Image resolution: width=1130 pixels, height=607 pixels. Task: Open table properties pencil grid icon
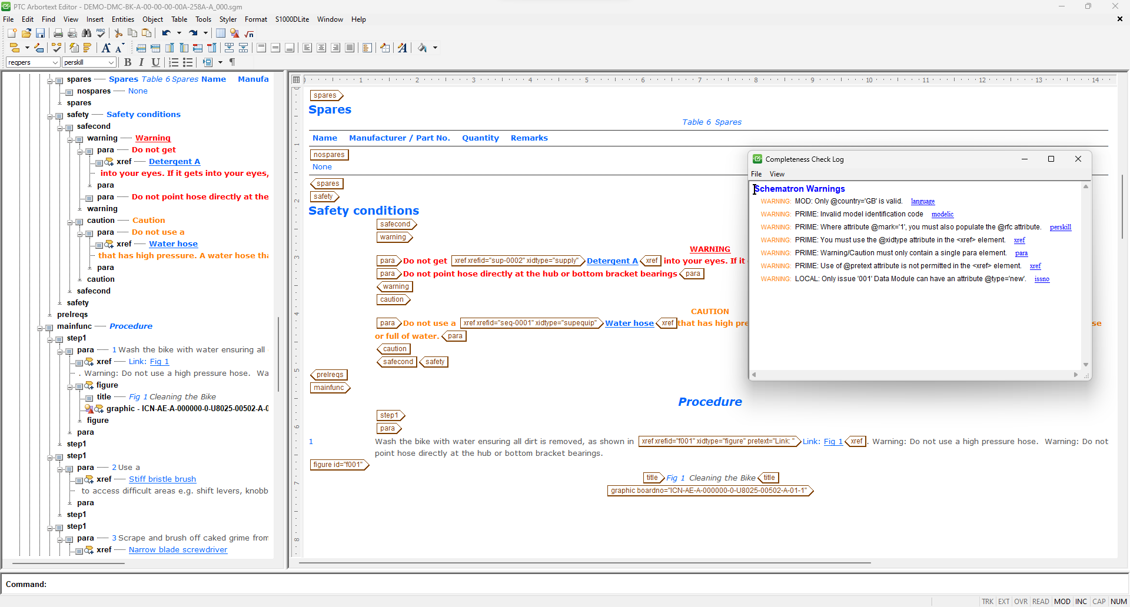[x=385, y=48]
